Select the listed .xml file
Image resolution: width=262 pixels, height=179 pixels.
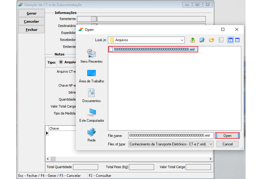(x=153, y=49)
